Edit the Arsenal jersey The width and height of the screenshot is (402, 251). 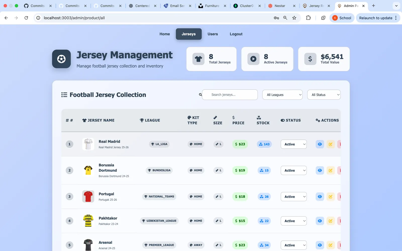tap(330, 245)
